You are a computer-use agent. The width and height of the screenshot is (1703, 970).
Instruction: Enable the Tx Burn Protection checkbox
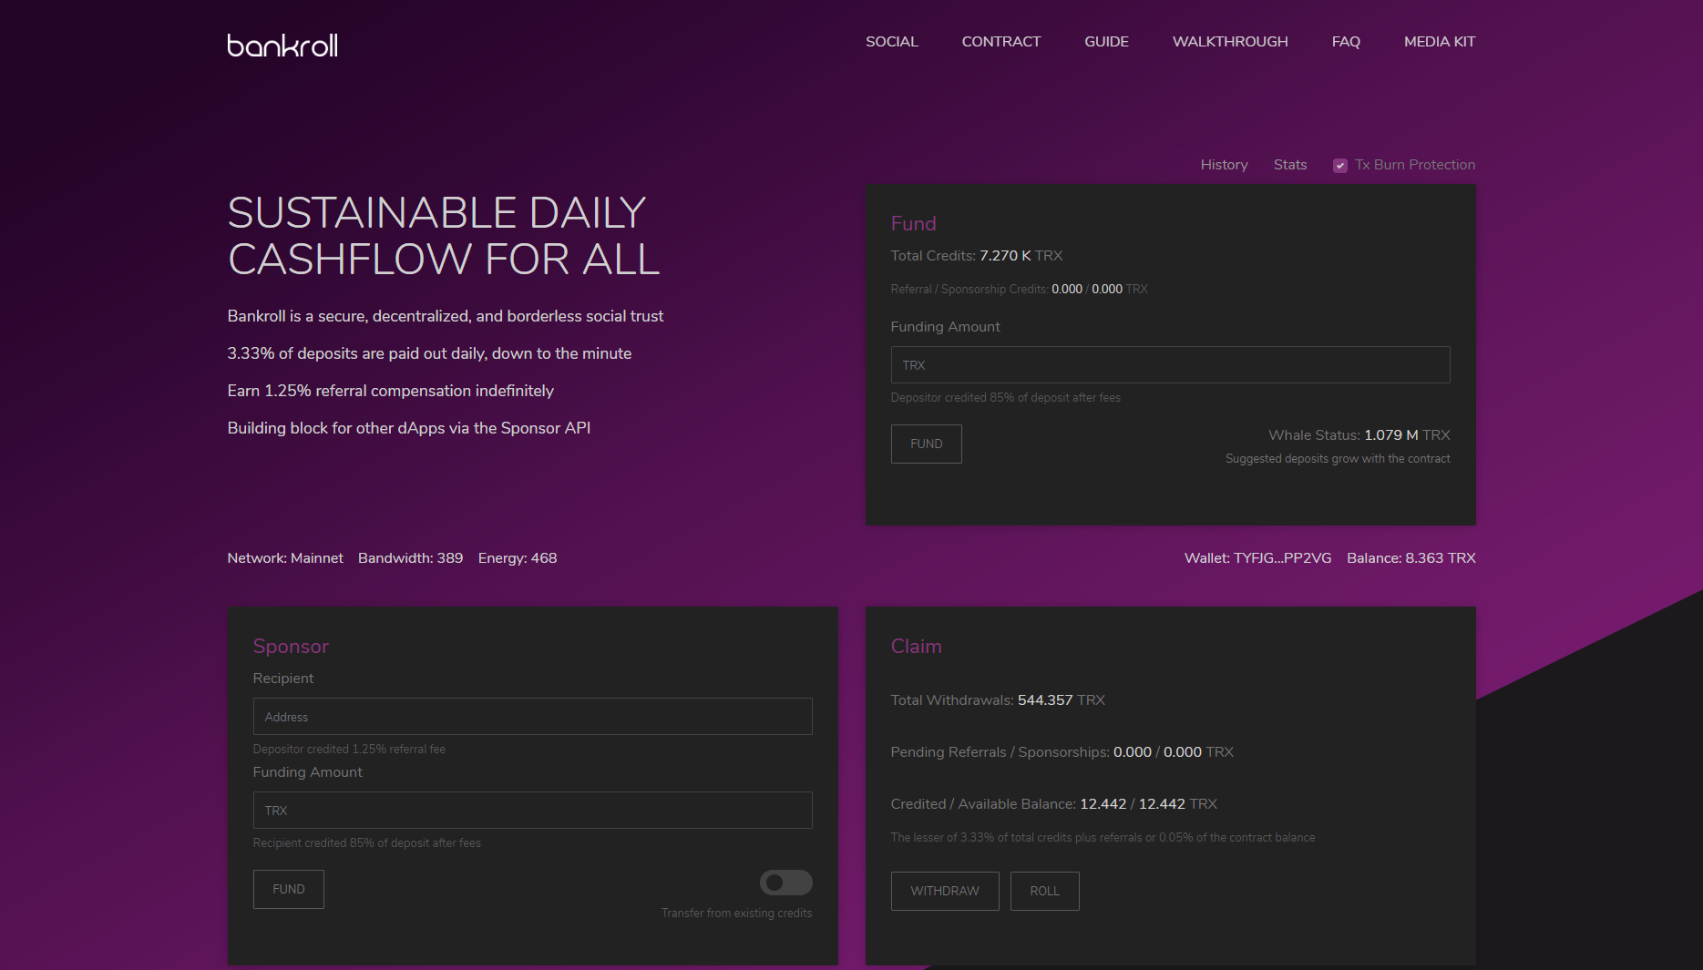coord(1340,165)
